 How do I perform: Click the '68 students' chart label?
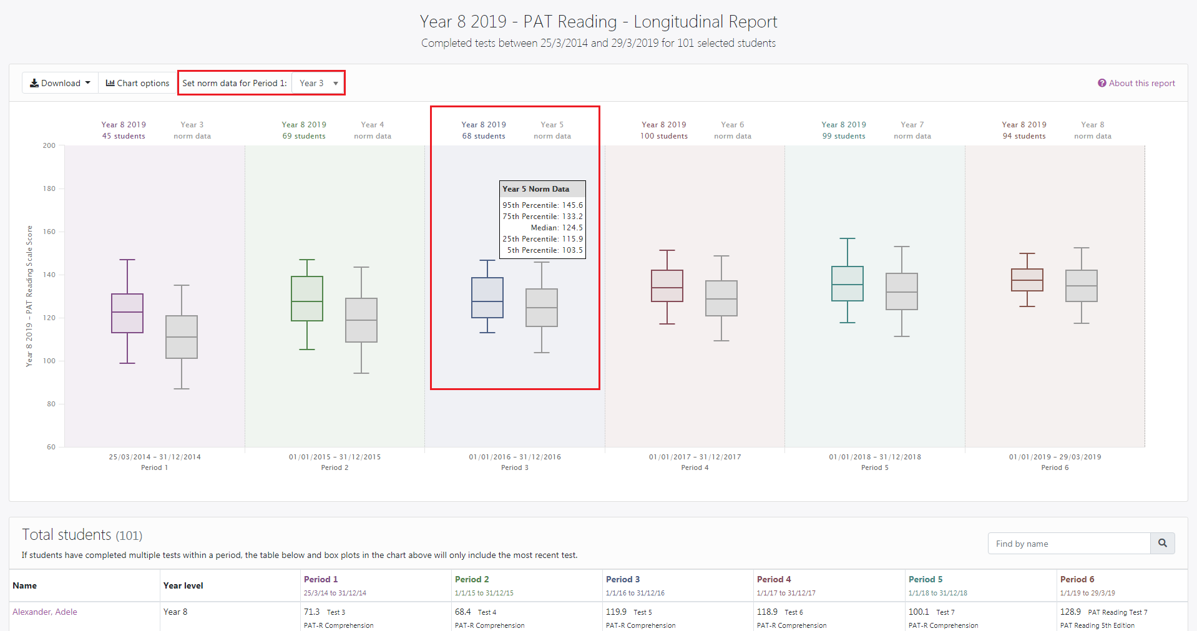coord(484,136)
